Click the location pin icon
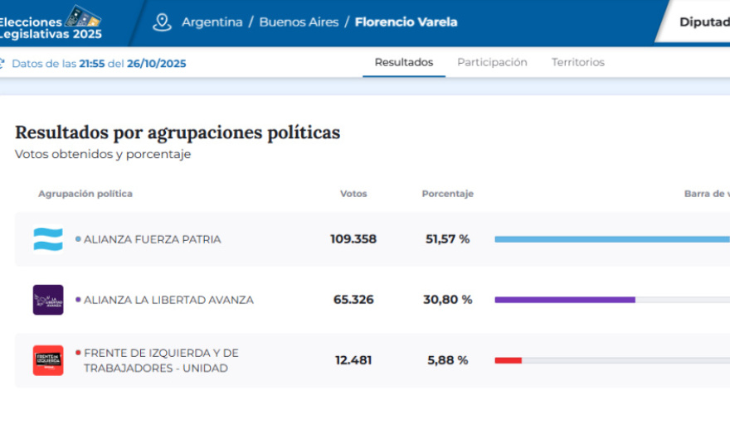The image size is (730, 424). [162, 22]
